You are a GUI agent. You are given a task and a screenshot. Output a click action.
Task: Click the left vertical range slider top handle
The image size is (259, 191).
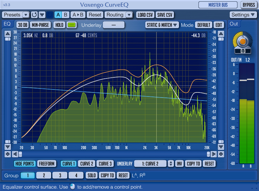point(8,39)
